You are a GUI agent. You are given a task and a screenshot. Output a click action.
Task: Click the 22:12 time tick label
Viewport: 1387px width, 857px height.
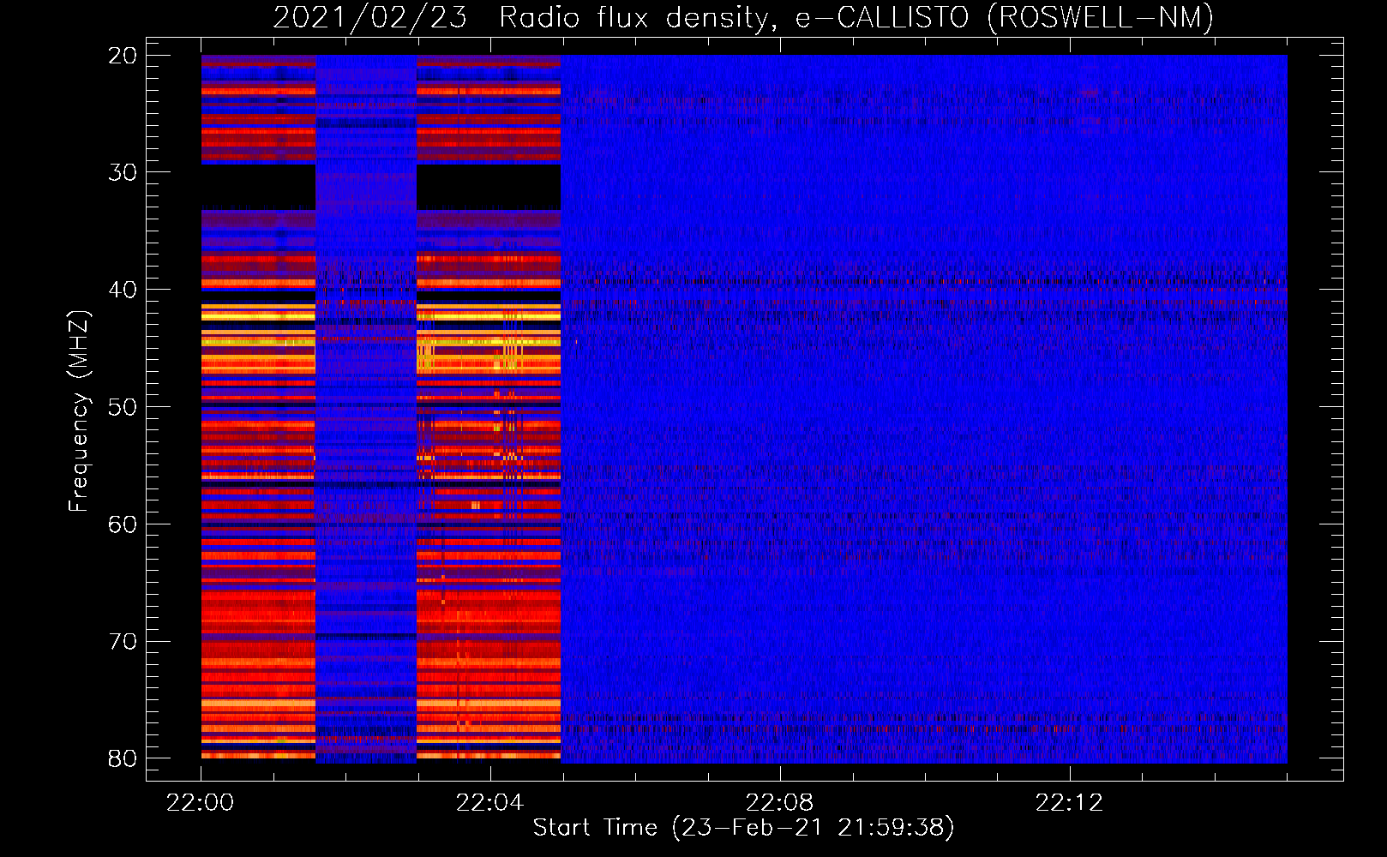click(1069, 803)
